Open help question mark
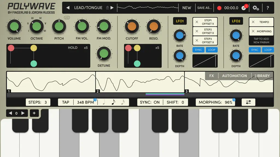This screenshot has height=157, width=280. (x=268, y=8)
